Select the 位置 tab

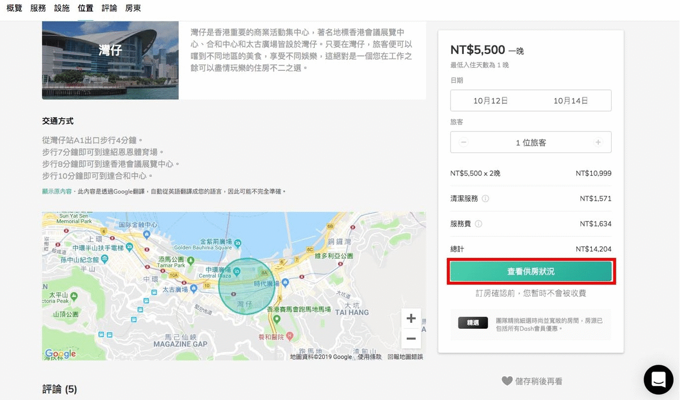click(x=85, y=8)
